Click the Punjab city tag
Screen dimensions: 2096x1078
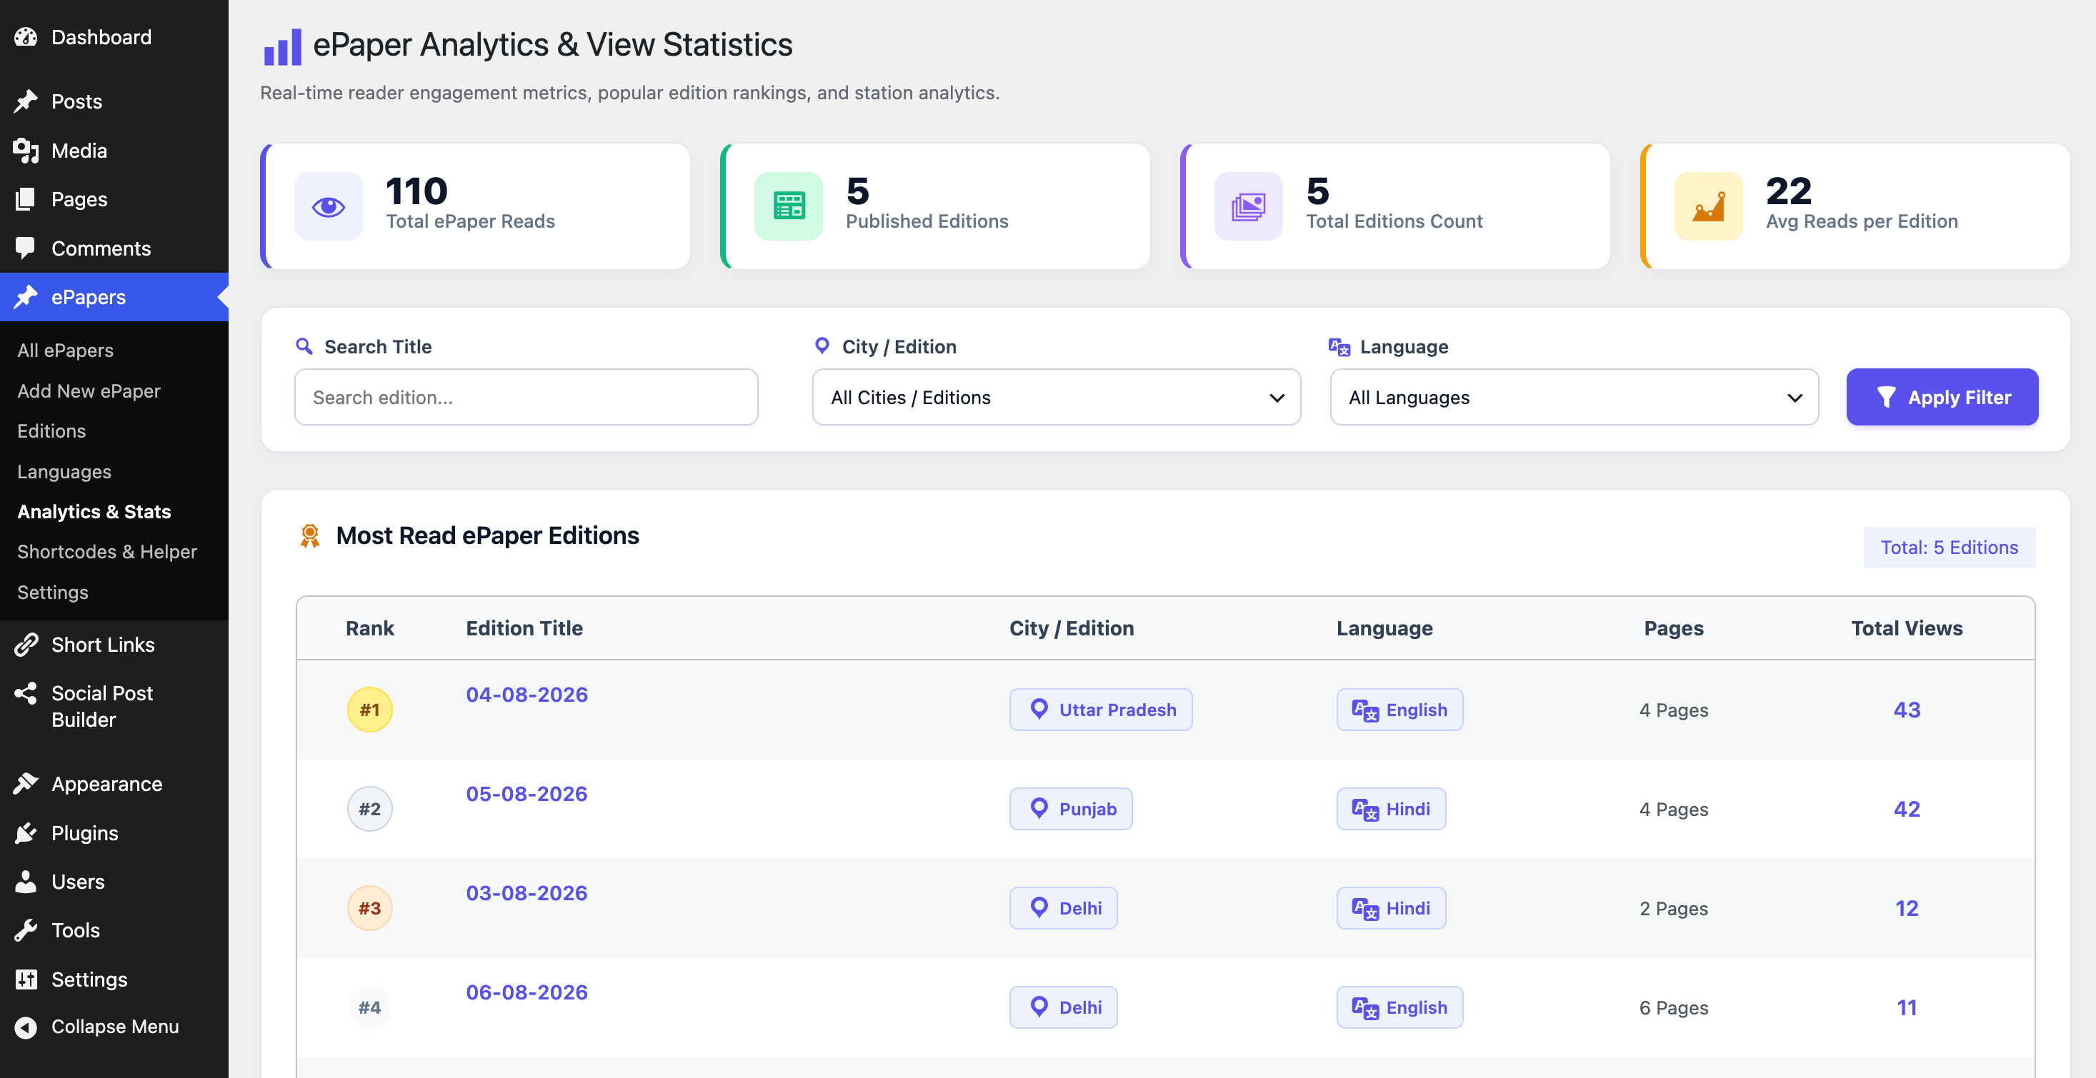point(1071,809)
